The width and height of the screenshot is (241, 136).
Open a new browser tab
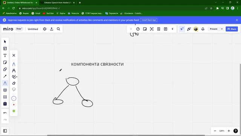click(80, 3)
